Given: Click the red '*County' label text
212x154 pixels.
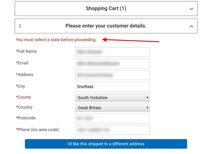Looking at the screenshot, I should point(24,97).
